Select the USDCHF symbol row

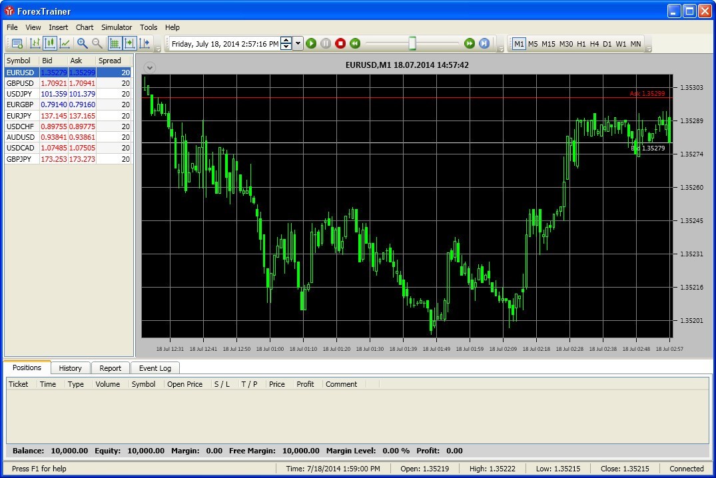pos(68,126)
